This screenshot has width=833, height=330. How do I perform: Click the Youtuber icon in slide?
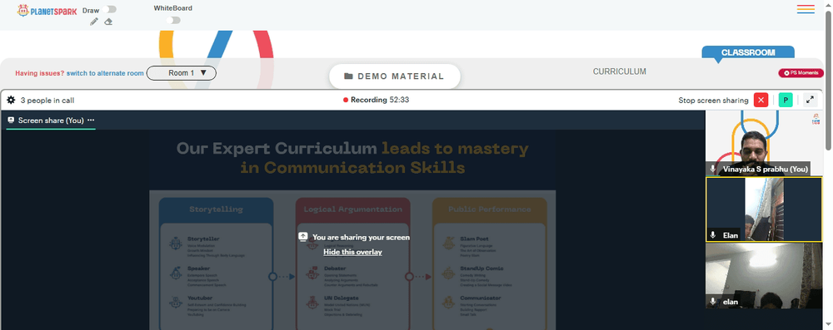click(x=175, y=303)
